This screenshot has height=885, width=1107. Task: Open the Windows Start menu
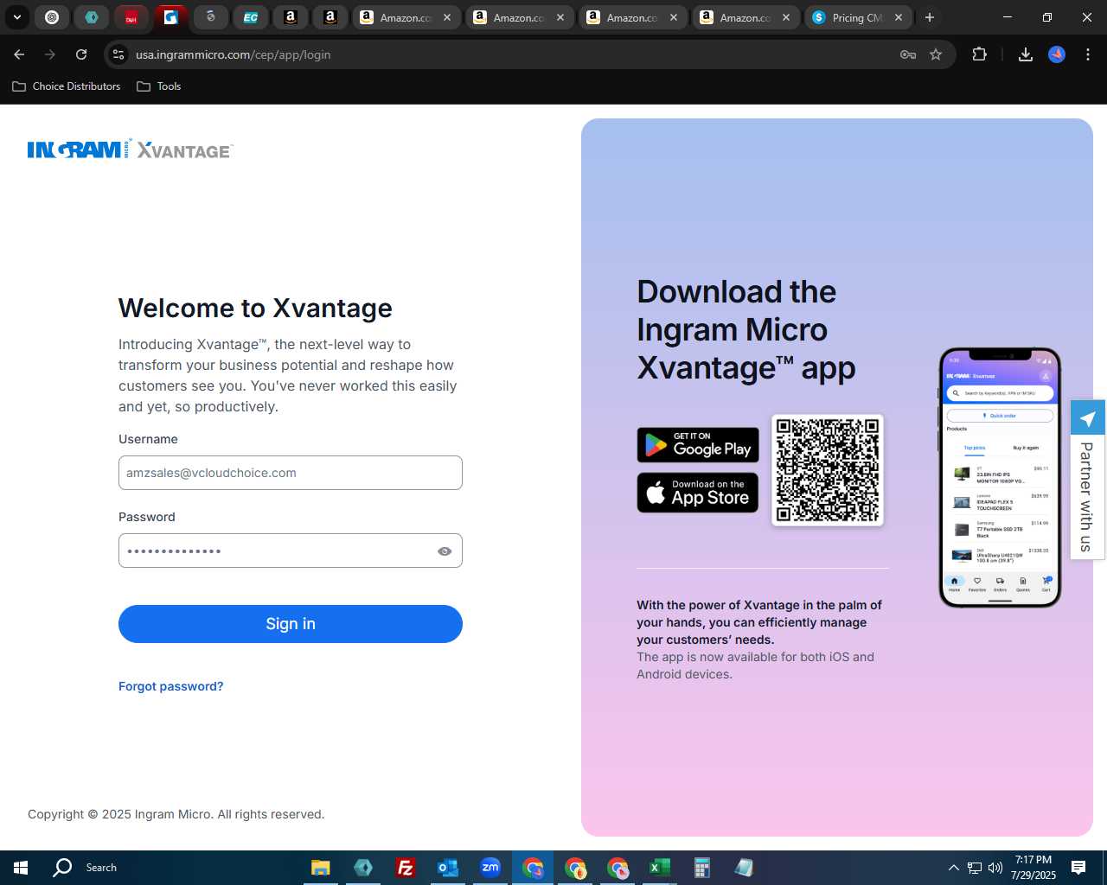click(x=21, y=868)
